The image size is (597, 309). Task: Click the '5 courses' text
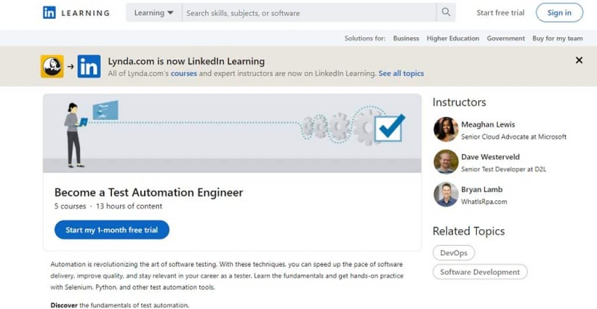70,206
